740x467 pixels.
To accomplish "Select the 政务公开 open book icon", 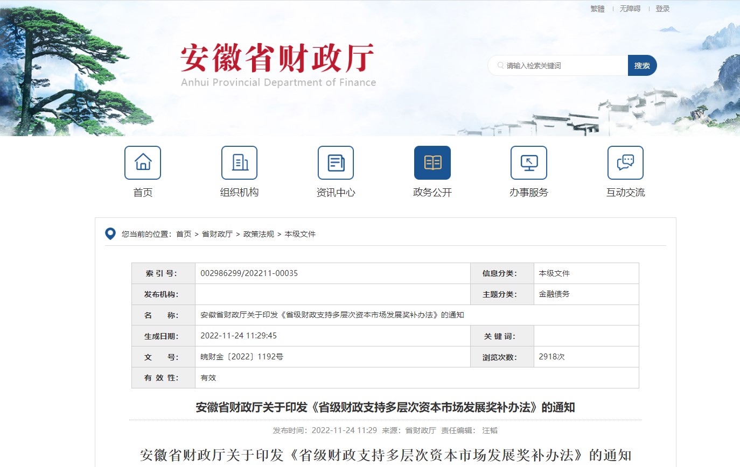I will [x=432, y=162].
